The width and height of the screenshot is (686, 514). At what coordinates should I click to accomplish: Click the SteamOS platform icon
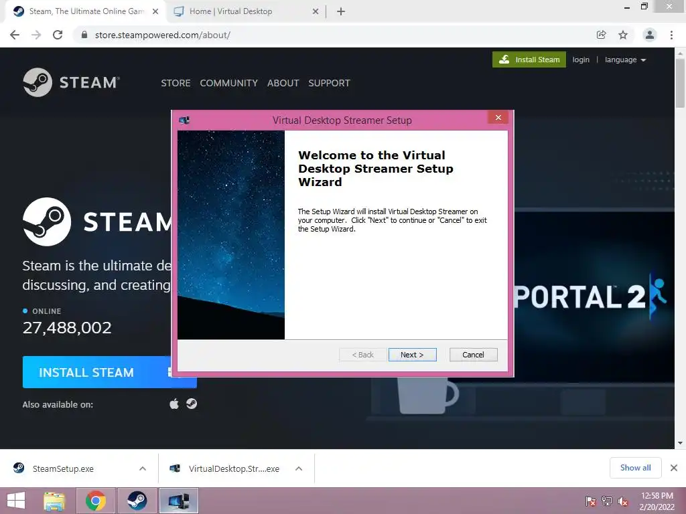(192, 404)
